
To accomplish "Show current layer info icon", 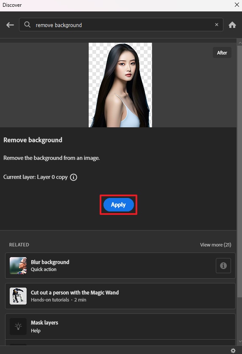I will tap(73, 177).
